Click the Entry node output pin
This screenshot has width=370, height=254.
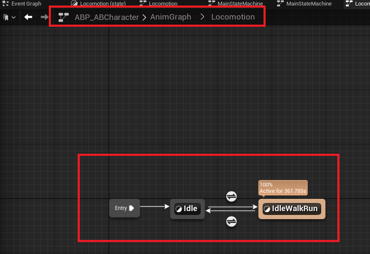pyautogui.click(x=132, y=208)
